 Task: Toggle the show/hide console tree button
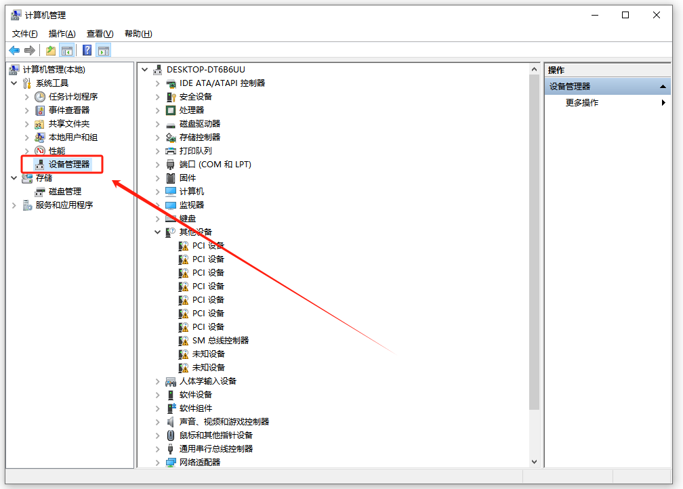67,50
